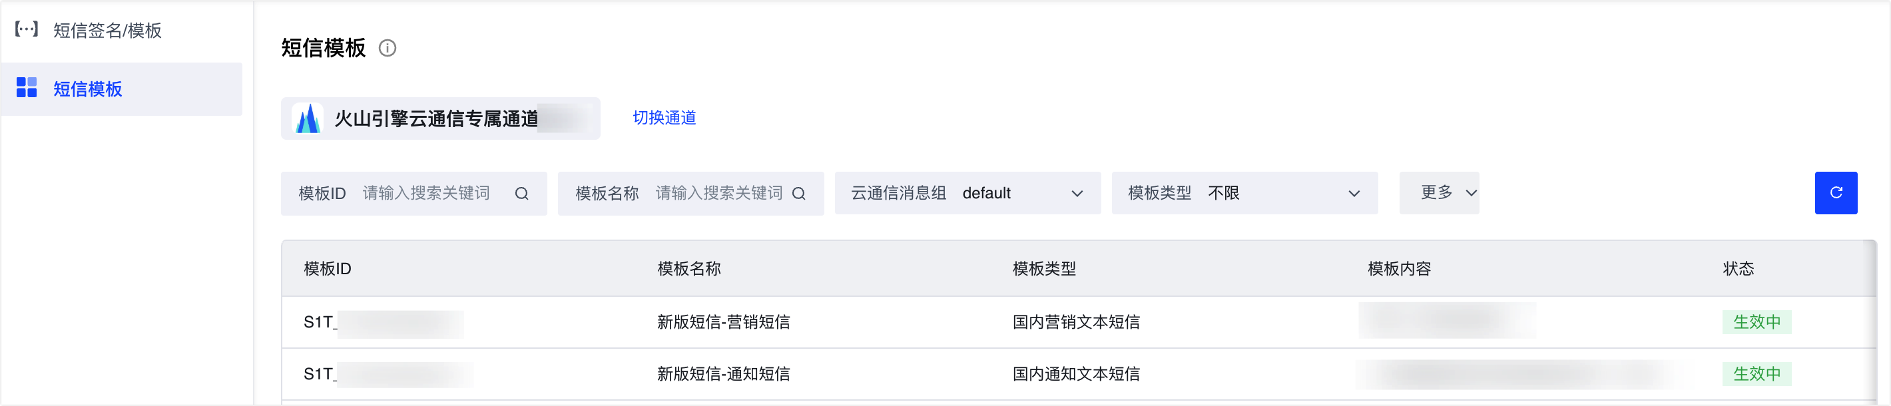1891x406 pixels.
Task: Click the 模板名称 column header
Action: 688,269
